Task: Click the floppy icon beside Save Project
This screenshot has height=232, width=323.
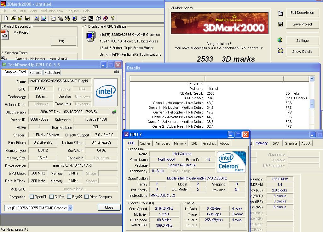Action: click(280, 24)
